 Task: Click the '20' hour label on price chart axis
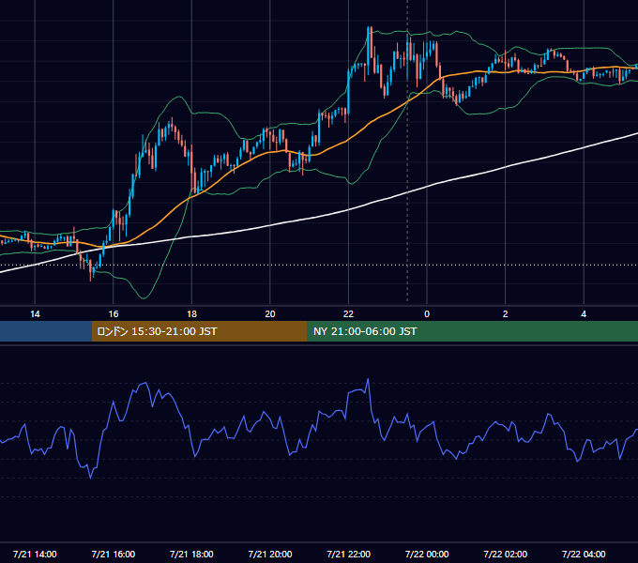[x=270, y=314]
